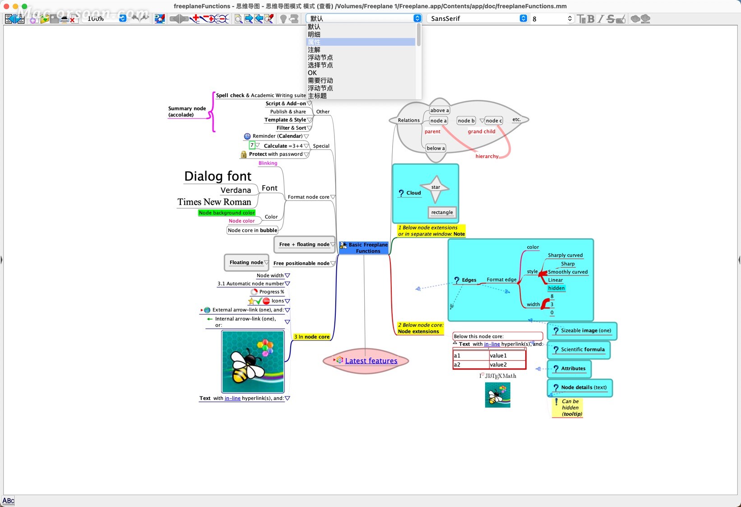Toggle italic formatting I button
Screen dimensions: 741x507
click(601, 19)
